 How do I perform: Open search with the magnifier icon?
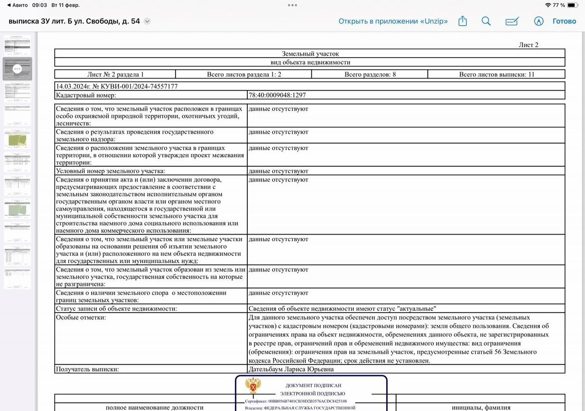pyautogui.click(x=486, y=21)
